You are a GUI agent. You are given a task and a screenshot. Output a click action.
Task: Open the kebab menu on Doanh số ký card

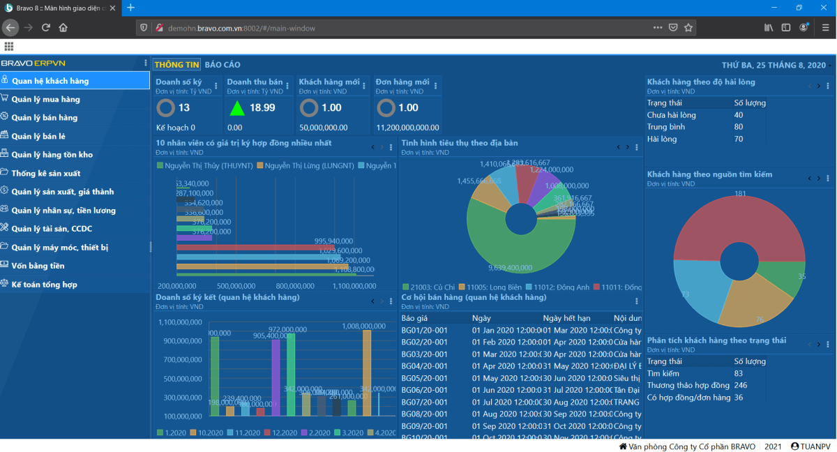coord(216,86)
